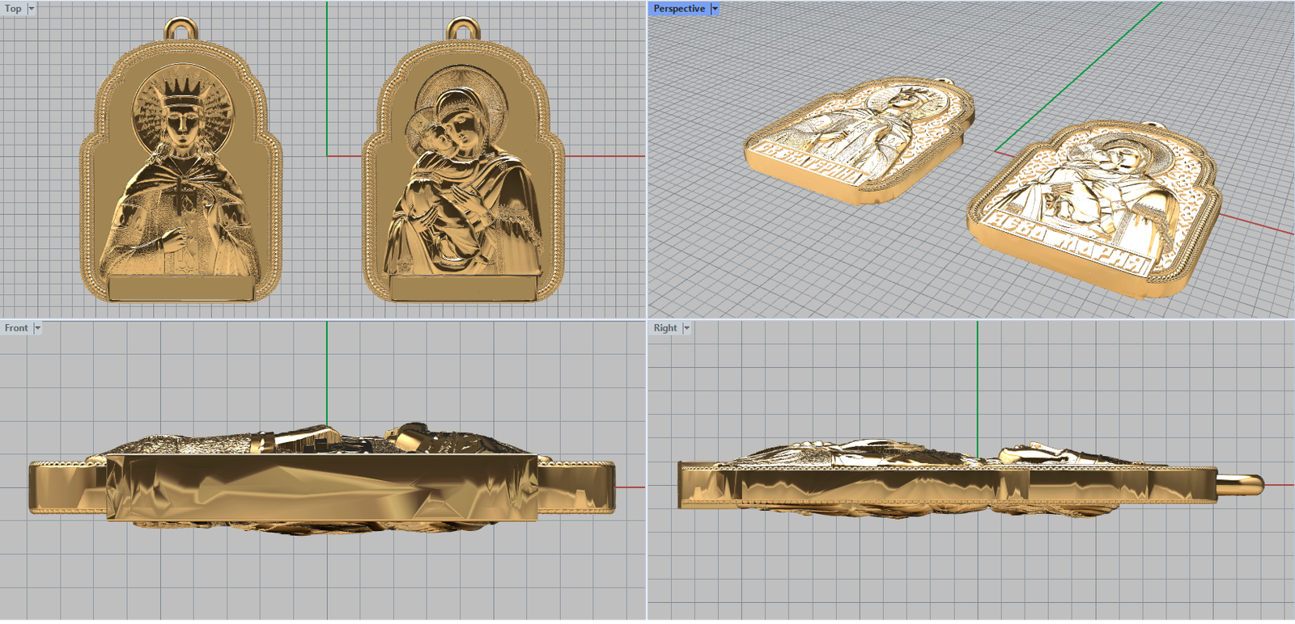This screenshot has height=624, width=1295.
Task: Activate the Top viewport title label
Action: pyautogui.click(x=14, y=9)
